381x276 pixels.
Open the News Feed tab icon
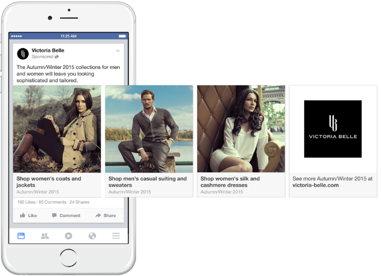(21, 236)
